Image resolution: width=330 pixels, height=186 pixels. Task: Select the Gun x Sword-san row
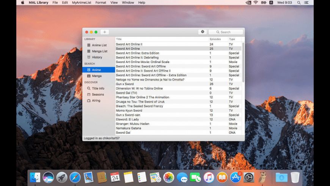click(x=179, y=115)
